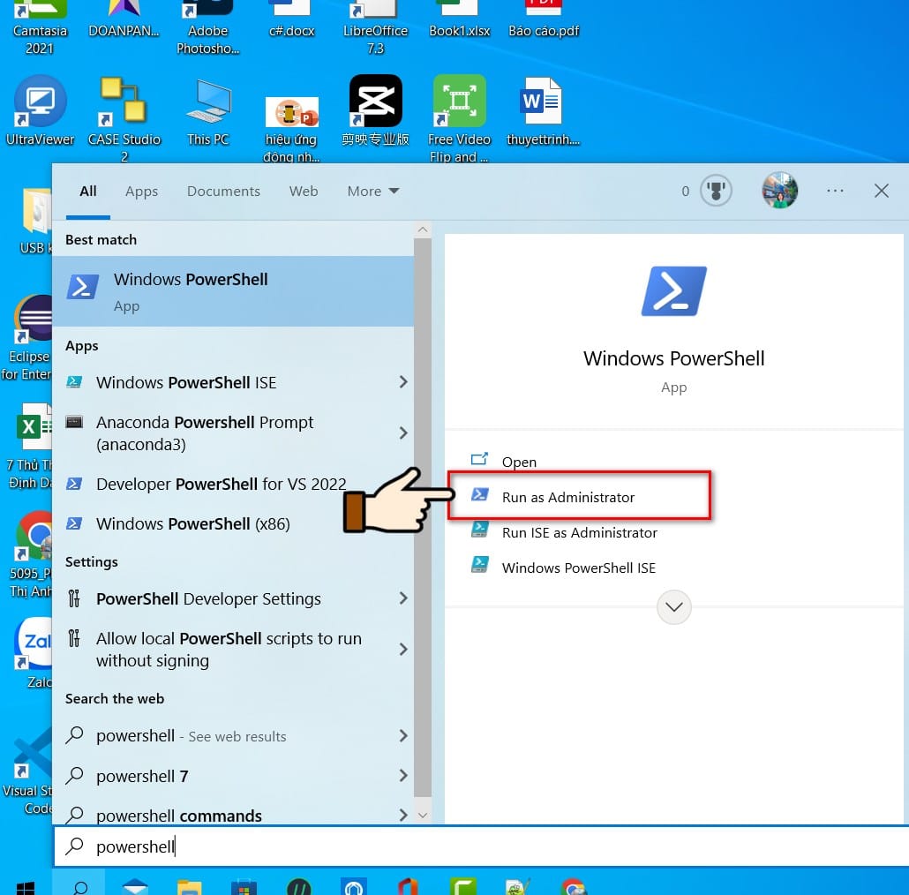Switch to the Documents search tab
This screenshot has height=895, width=909.
click(223, 192)
